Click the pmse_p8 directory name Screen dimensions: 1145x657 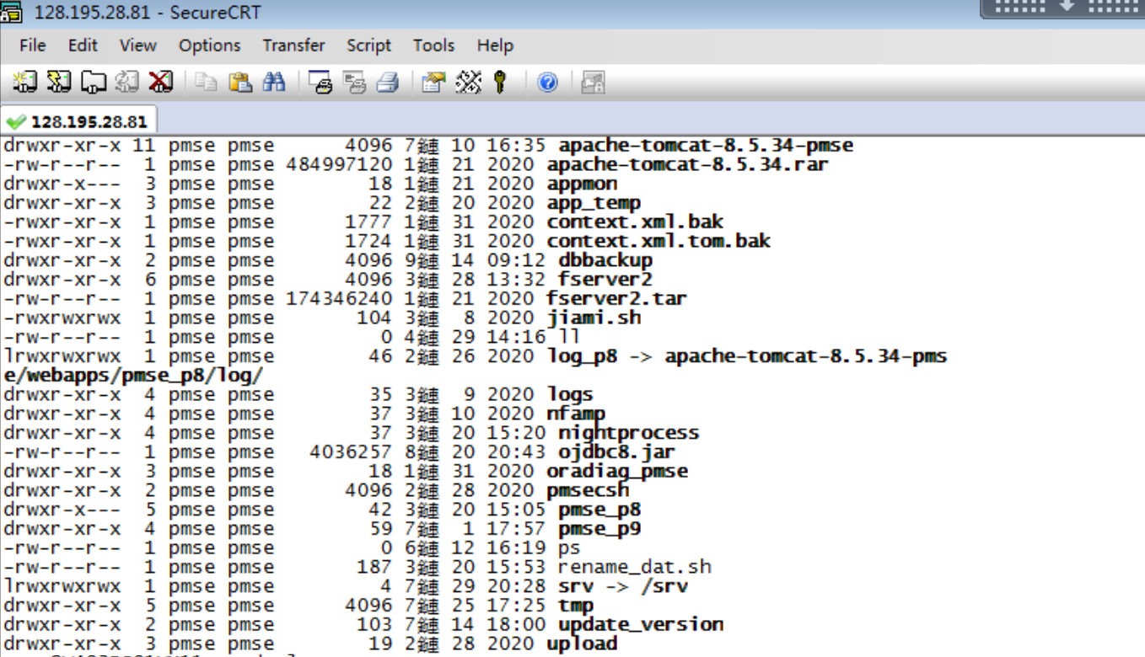point(599,510)
